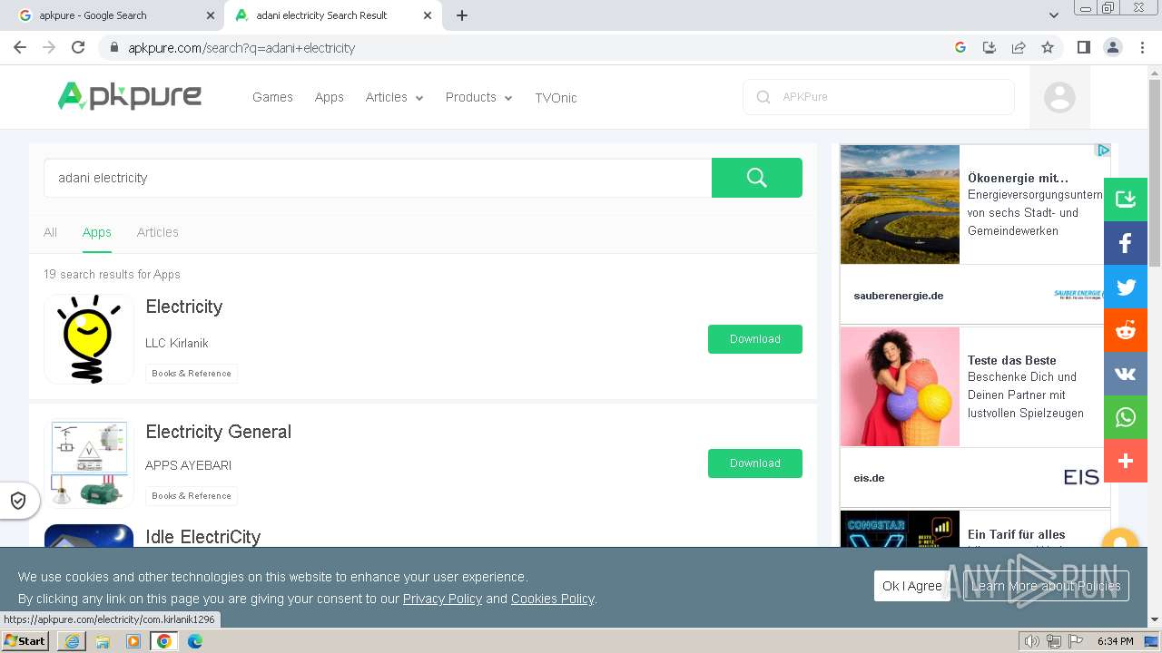This screenshot has width=1162, height=653.
Task: Share page on Reddit
Action: point(1126,330)
